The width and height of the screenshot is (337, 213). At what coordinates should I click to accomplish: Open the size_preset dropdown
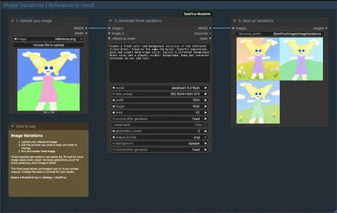(160, 94)
